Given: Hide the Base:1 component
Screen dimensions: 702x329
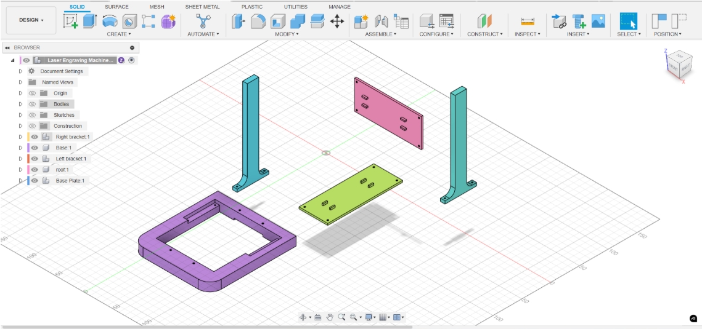Looking at the screenshot, I should [35, 148].
